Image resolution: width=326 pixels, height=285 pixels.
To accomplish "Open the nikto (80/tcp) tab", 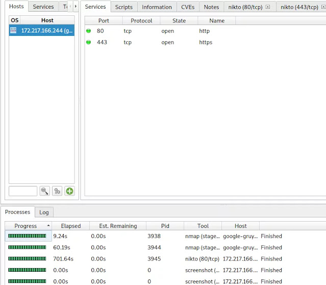I will [245, 7].
